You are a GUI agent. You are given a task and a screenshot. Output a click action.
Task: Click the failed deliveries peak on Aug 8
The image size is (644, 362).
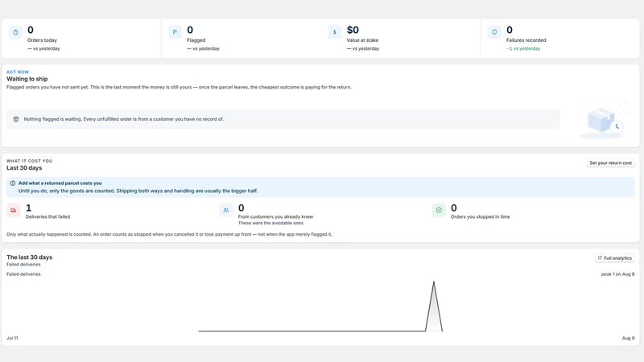point(434,282)
